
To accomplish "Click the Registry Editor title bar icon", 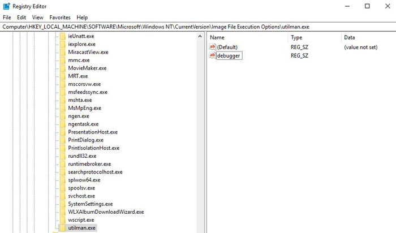I will 7,6.
